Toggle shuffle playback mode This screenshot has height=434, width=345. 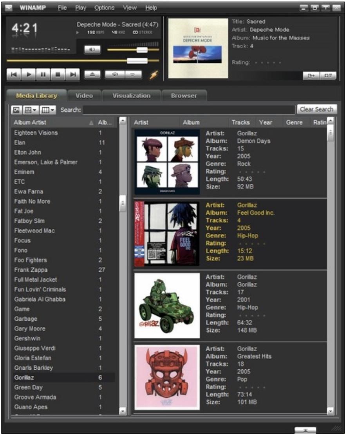pos(116,74)
